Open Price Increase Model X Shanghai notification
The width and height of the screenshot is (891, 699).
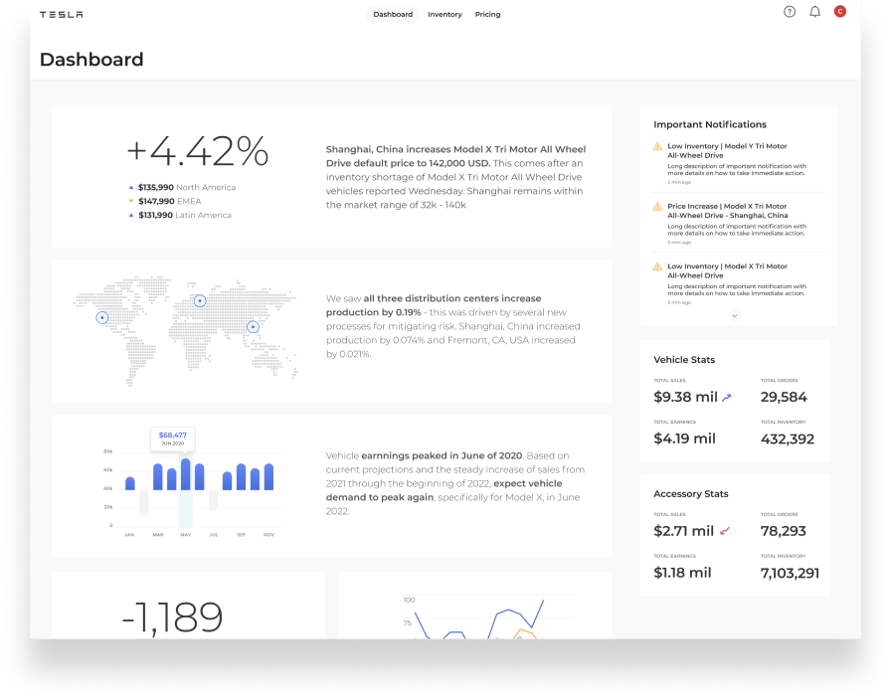(x=738, y=224)
